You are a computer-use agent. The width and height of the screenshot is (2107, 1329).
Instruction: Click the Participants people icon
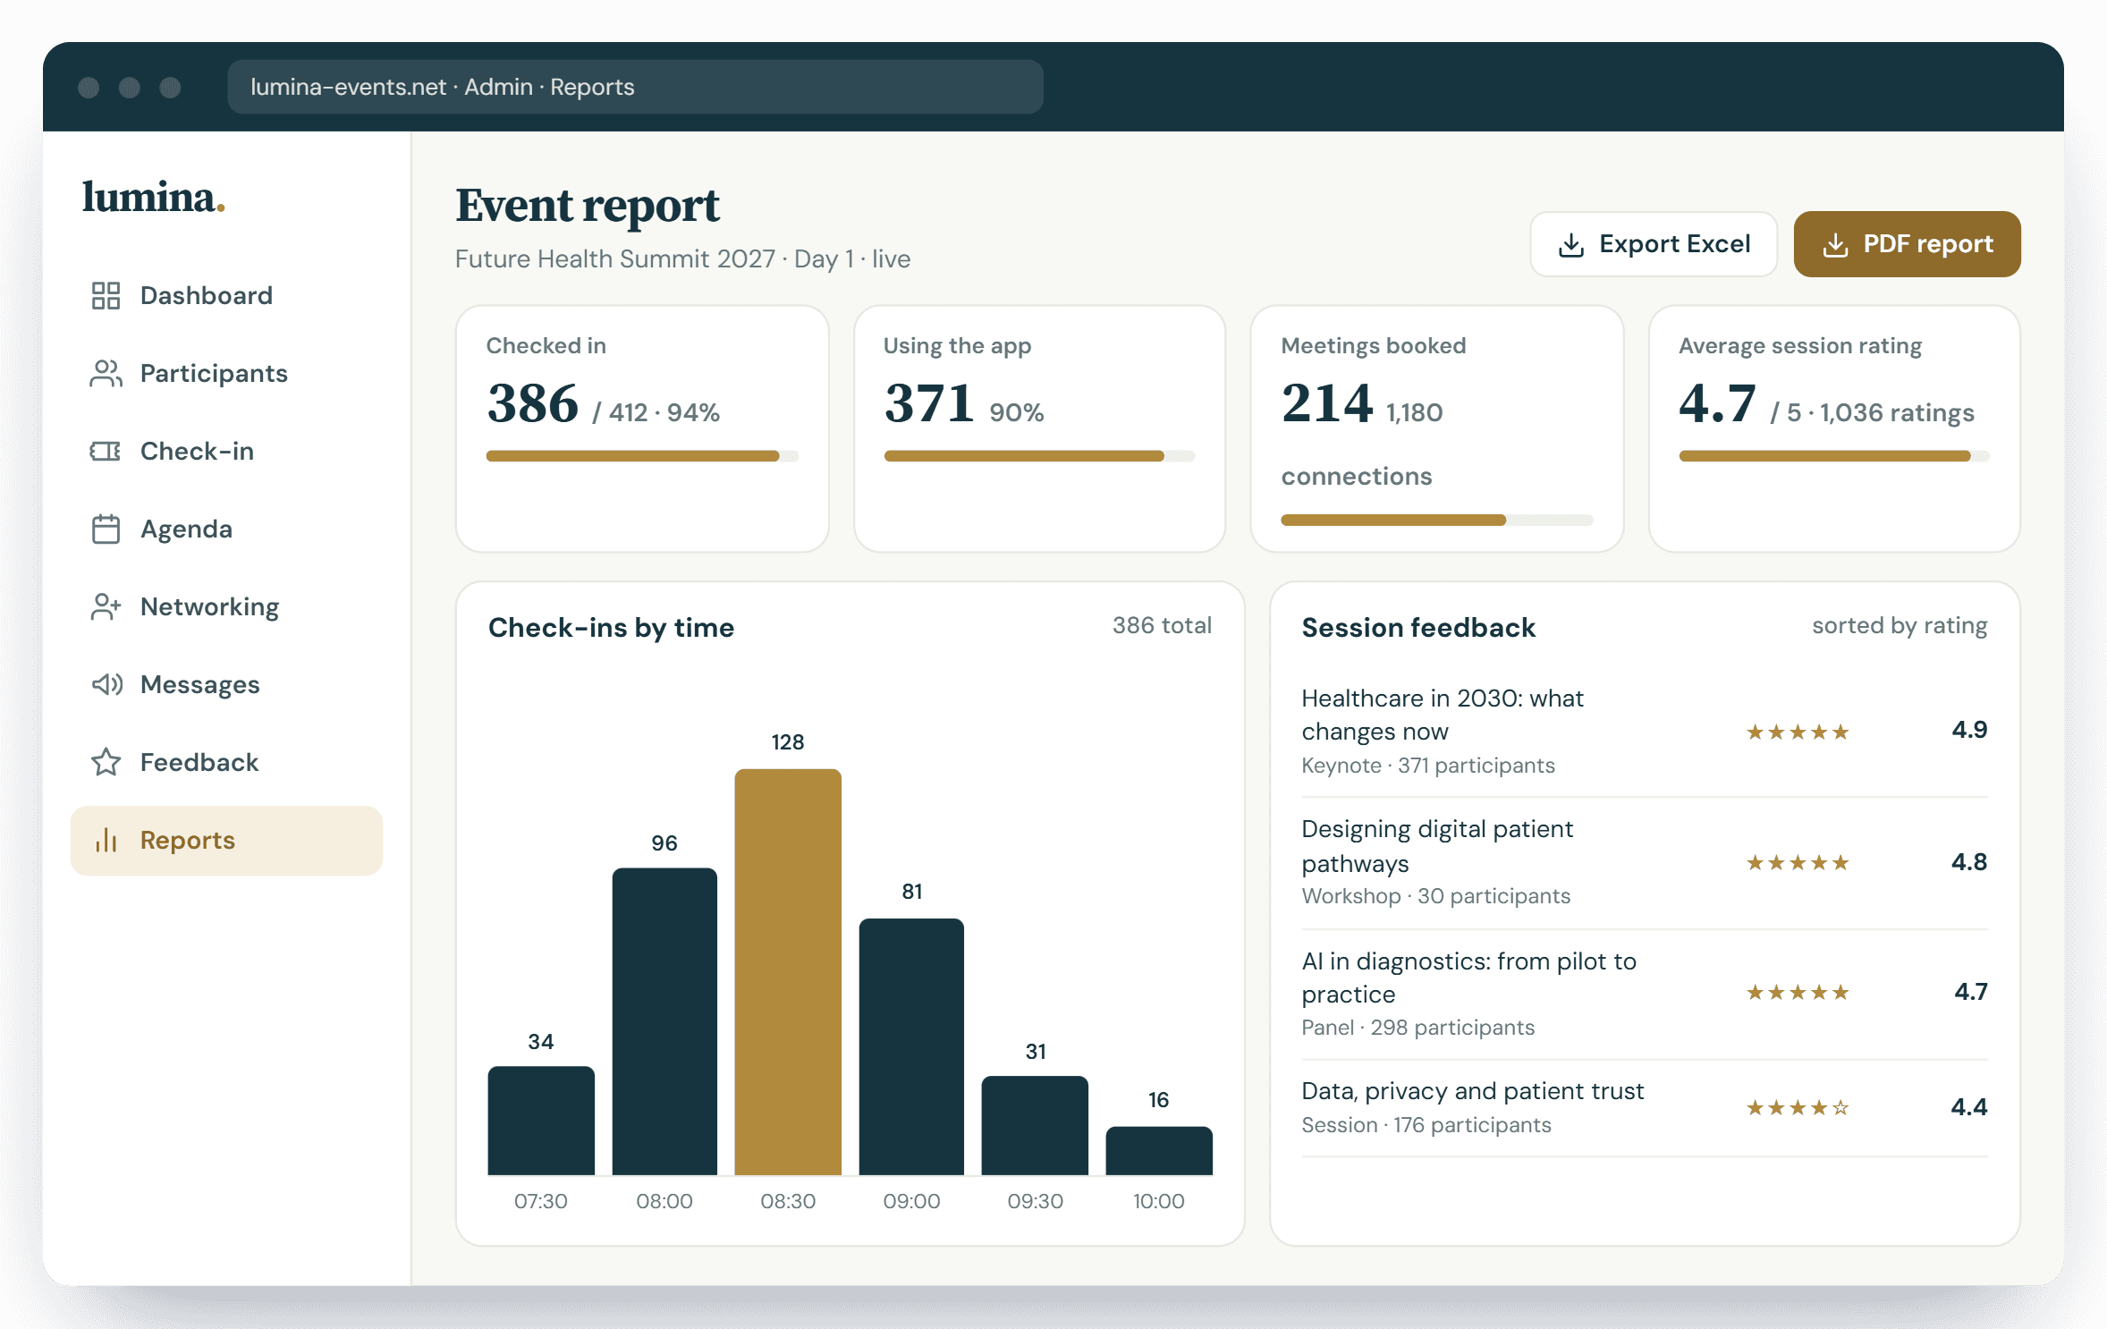click(x=106, y=373)
